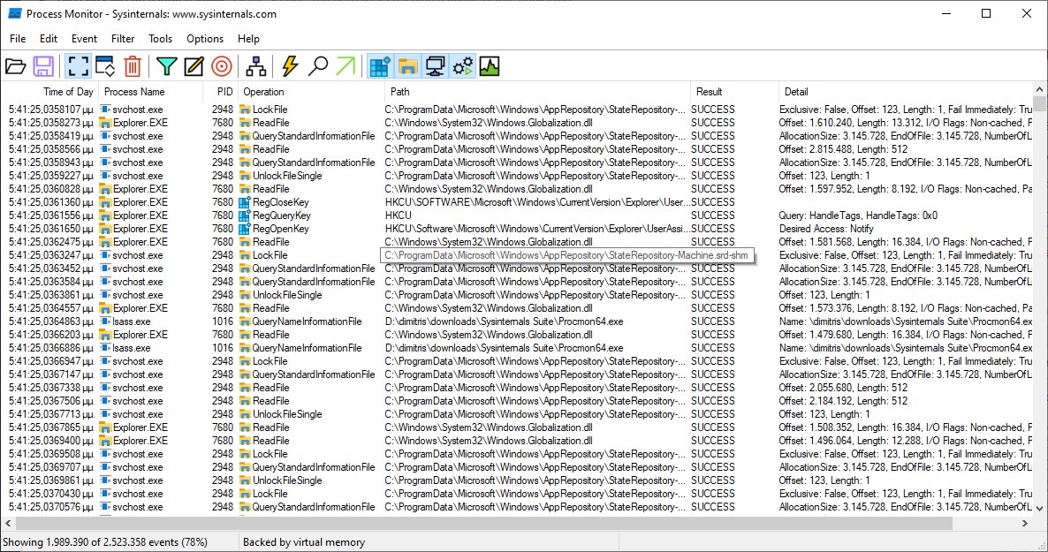Select the 5:41:25,0363247 LockFile row

(517, 255)
